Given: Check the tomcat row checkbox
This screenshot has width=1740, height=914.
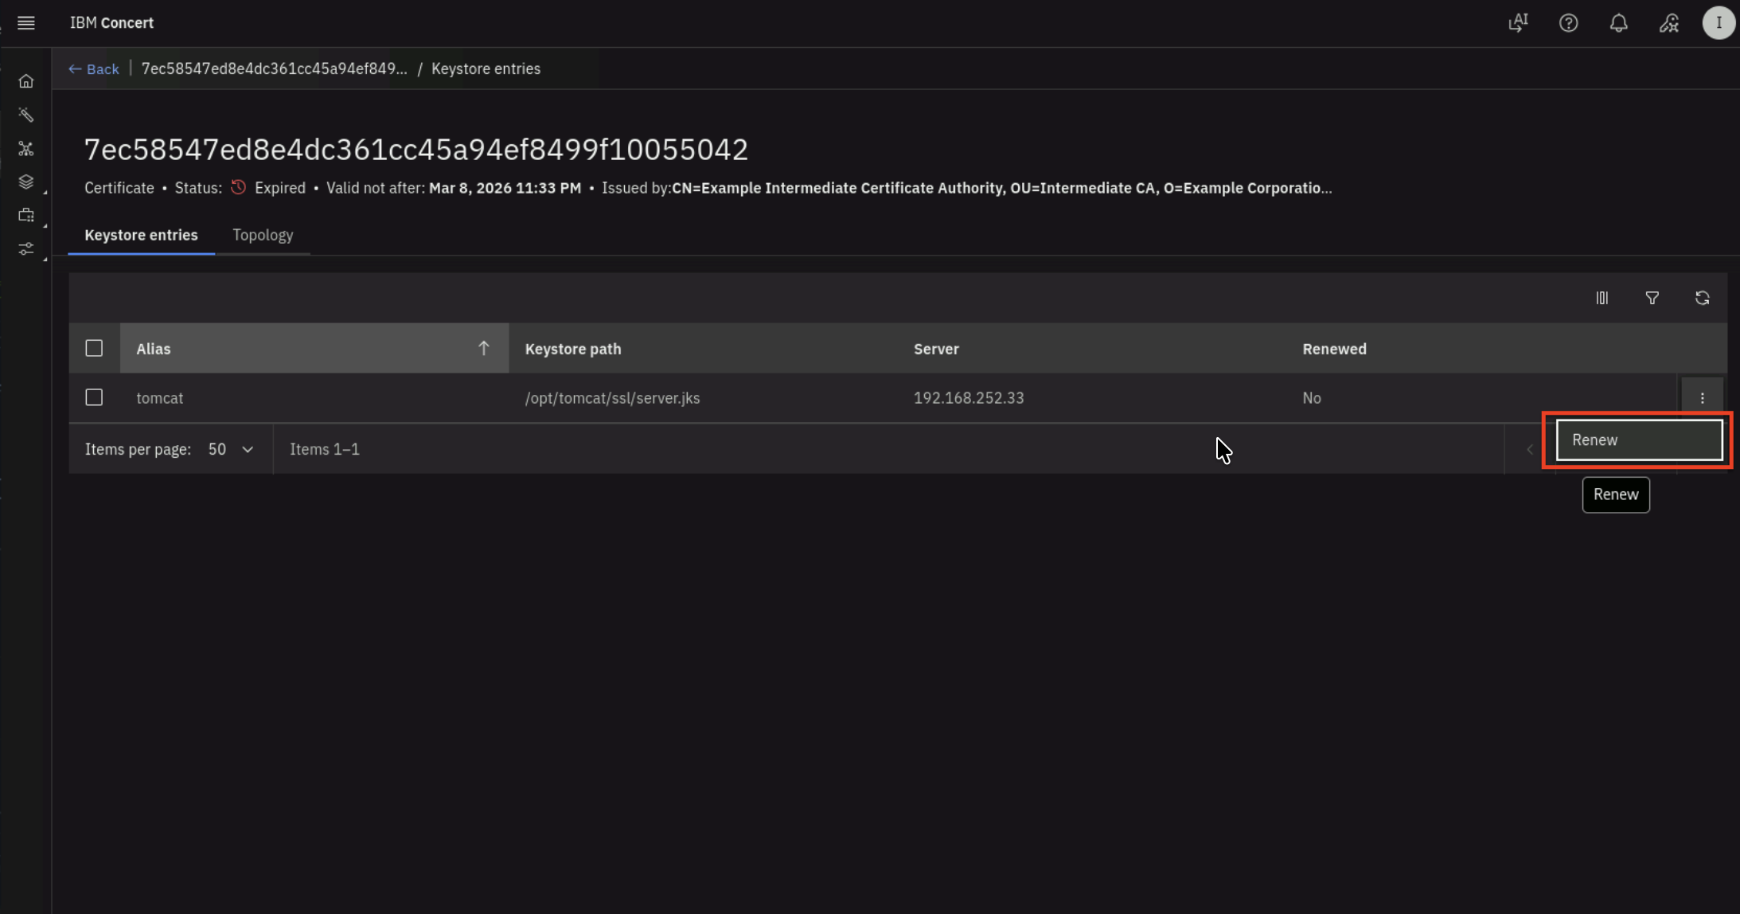Looking at the screenshot, I should pyautogui.click(x=94, y=397).
